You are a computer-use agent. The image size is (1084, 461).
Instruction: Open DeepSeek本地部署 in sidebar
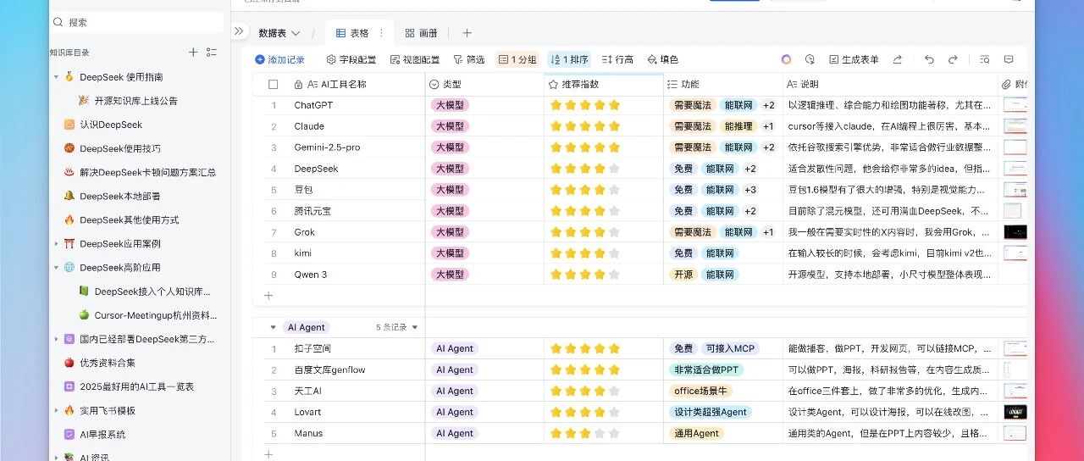pos(120,196)
